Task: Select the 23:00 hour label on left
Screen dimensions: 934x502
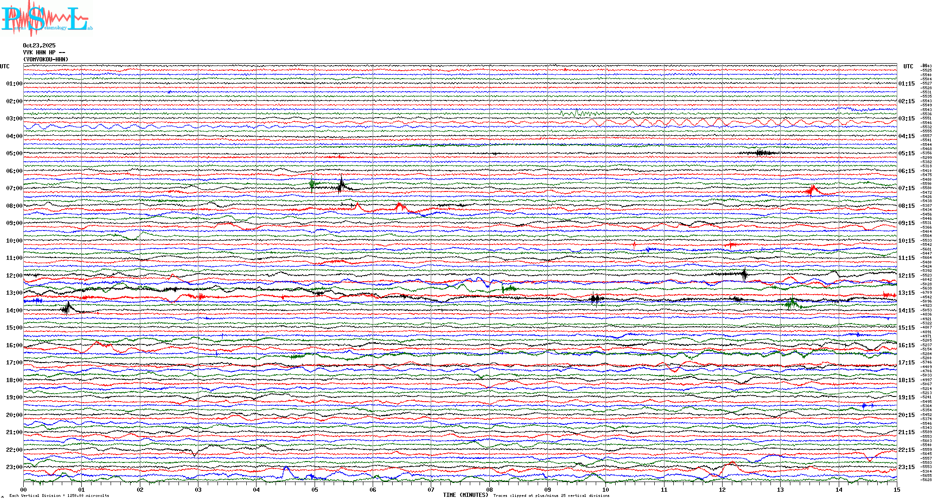Action: click(x=14, y=467)
